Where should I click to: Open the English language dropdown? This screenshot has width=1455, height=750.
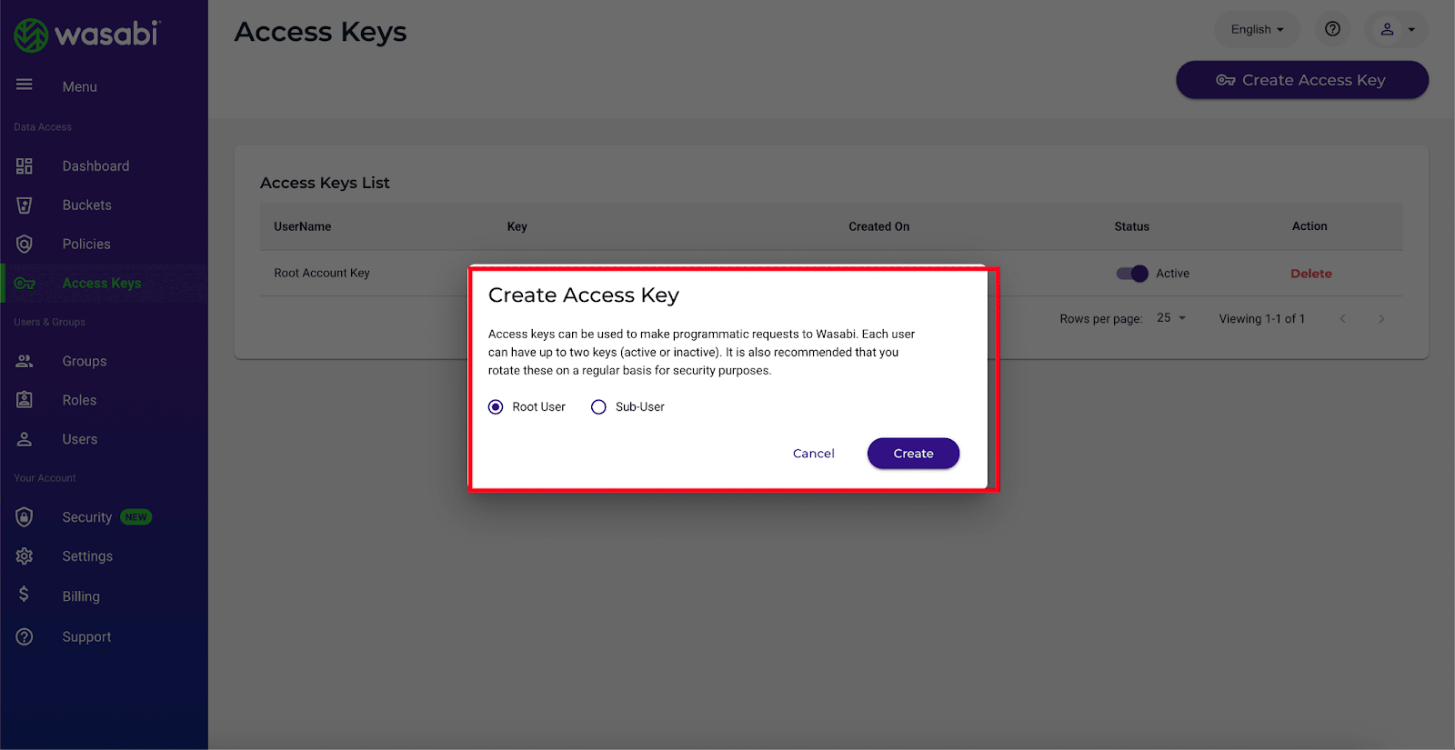[x=1257, y=29]
